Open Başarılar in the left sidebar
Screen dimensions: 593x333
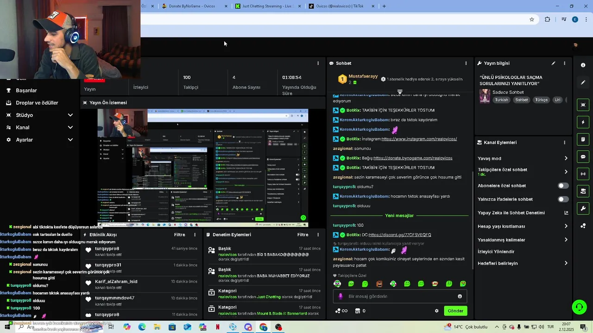(26, 91)
